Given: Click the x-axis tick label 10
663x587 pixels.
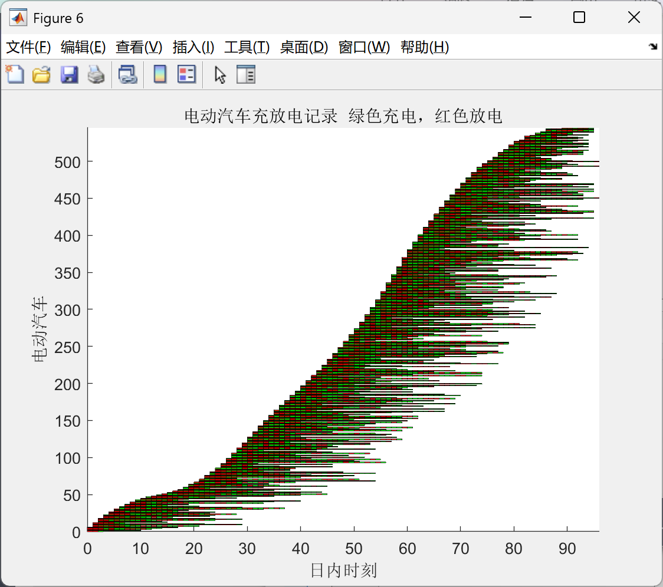Looking at the screenshot, I should coord(140,549).
